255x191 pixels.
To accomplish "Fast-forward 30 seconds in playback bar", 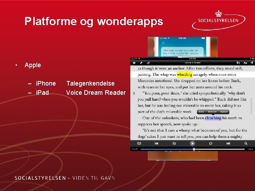I will (211, 143).
